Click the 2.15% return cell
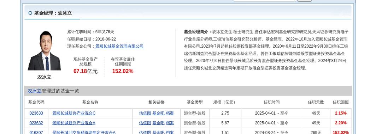This screenshot has width=376, height=134. (x=341, y=113)
